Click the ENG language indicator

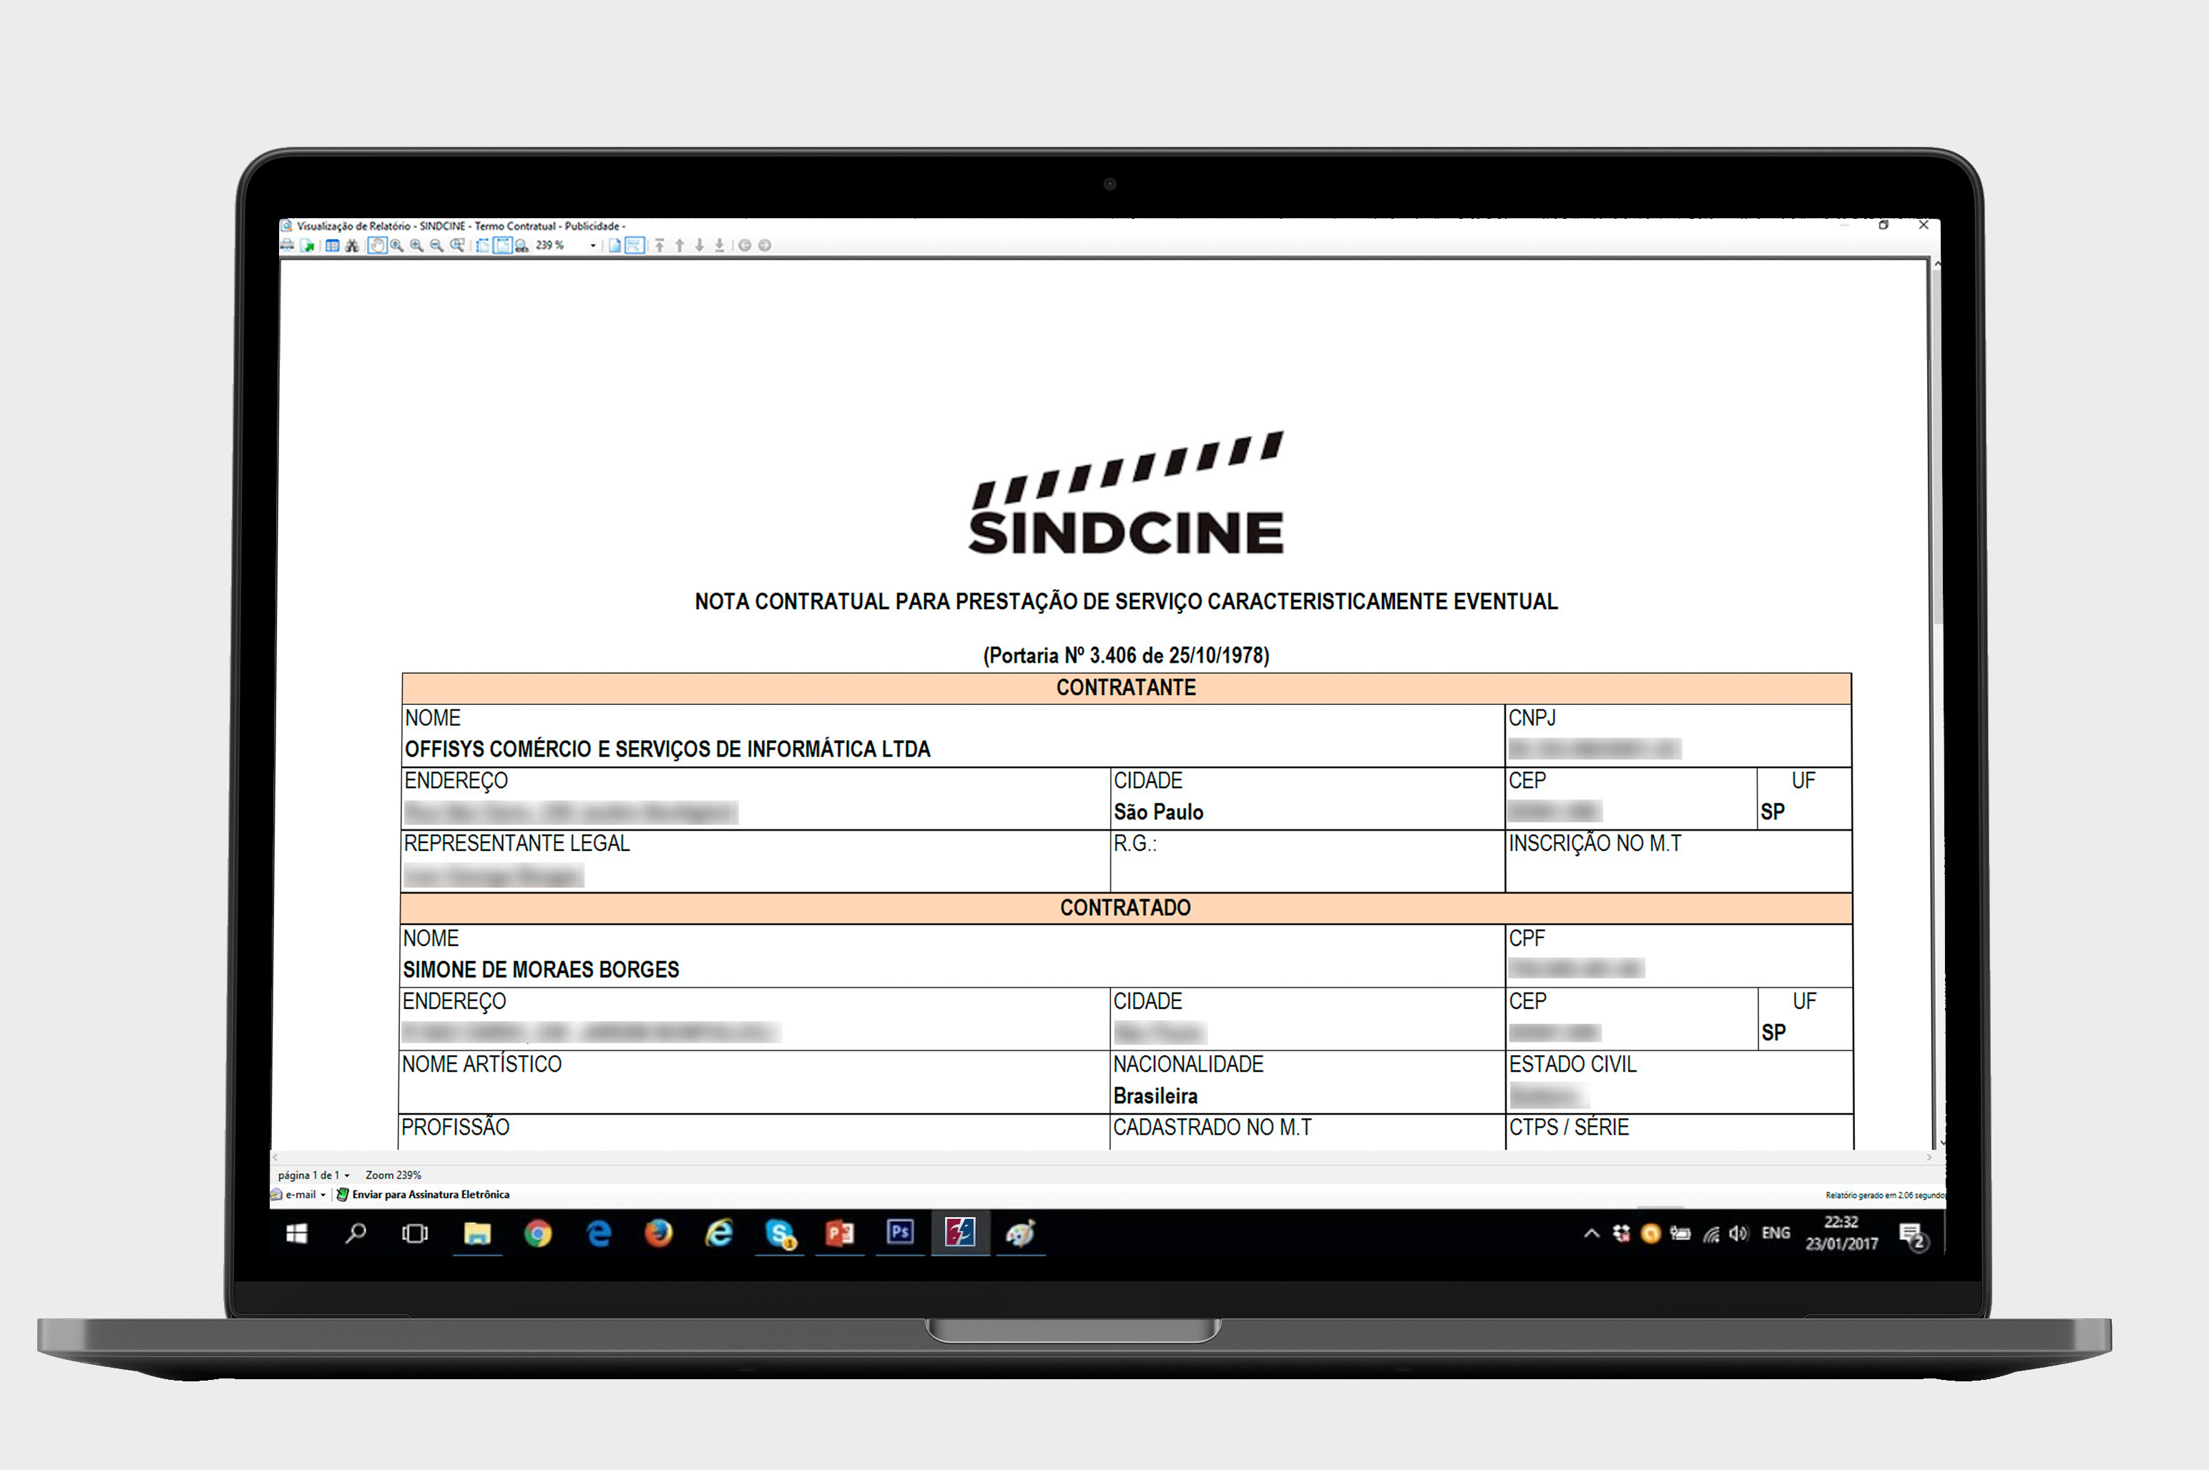[x=1775, y=1233]
